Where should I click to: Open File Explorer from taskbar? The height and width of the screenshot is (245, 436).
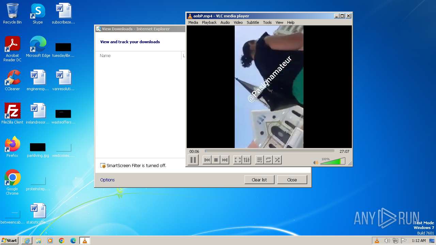click(x=38, y=241)
